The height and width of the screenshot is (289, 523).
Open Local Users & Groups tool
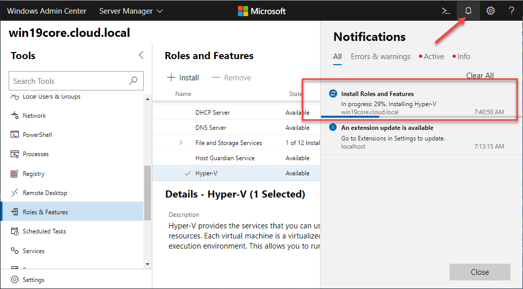[51, 97]
